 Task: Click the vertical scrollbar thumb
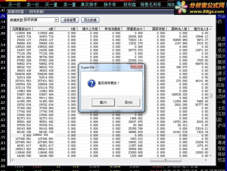(x=210, y=95)
